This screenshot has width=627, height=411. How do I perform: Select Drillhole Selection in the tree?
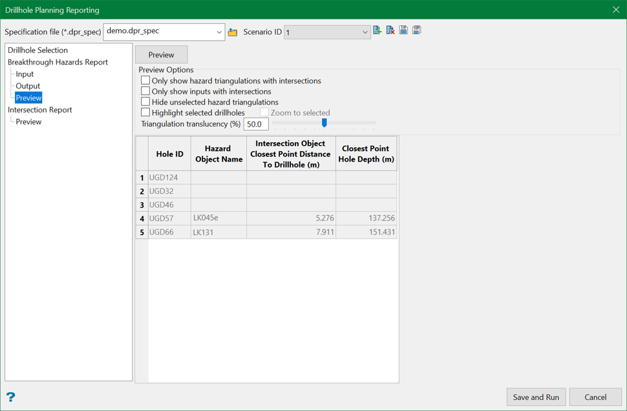point(37,50)
